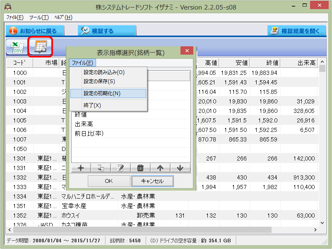Screen dimensions: 332x249
Task: Open the ヘルプ(H) menu
Action: click(x=63, y=17)
